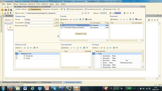Click Добавить in the Строки section
The width and height of the screenshot is (162, 91).
(64, 19)
